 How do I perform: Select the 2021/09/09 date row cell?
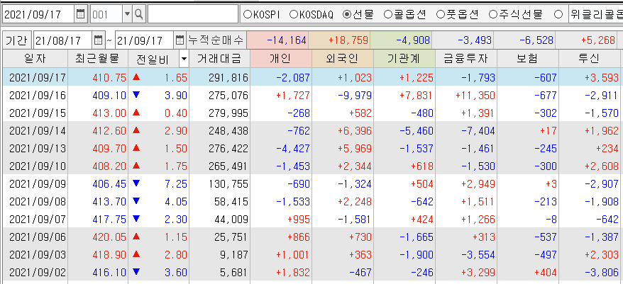[35, 184]
